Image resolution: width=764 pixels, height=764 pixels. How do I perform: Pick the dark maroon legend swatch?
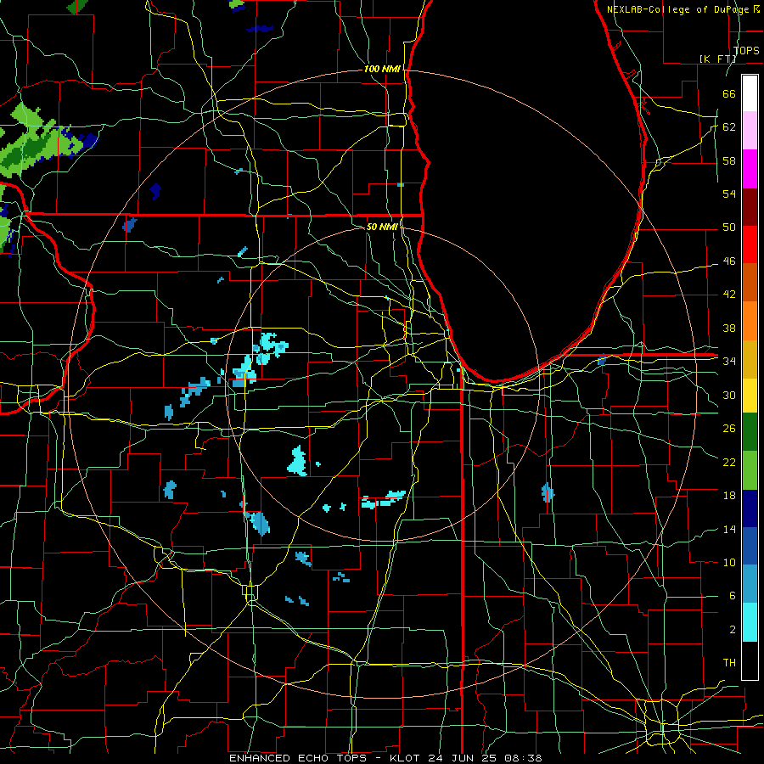point(750,207)
